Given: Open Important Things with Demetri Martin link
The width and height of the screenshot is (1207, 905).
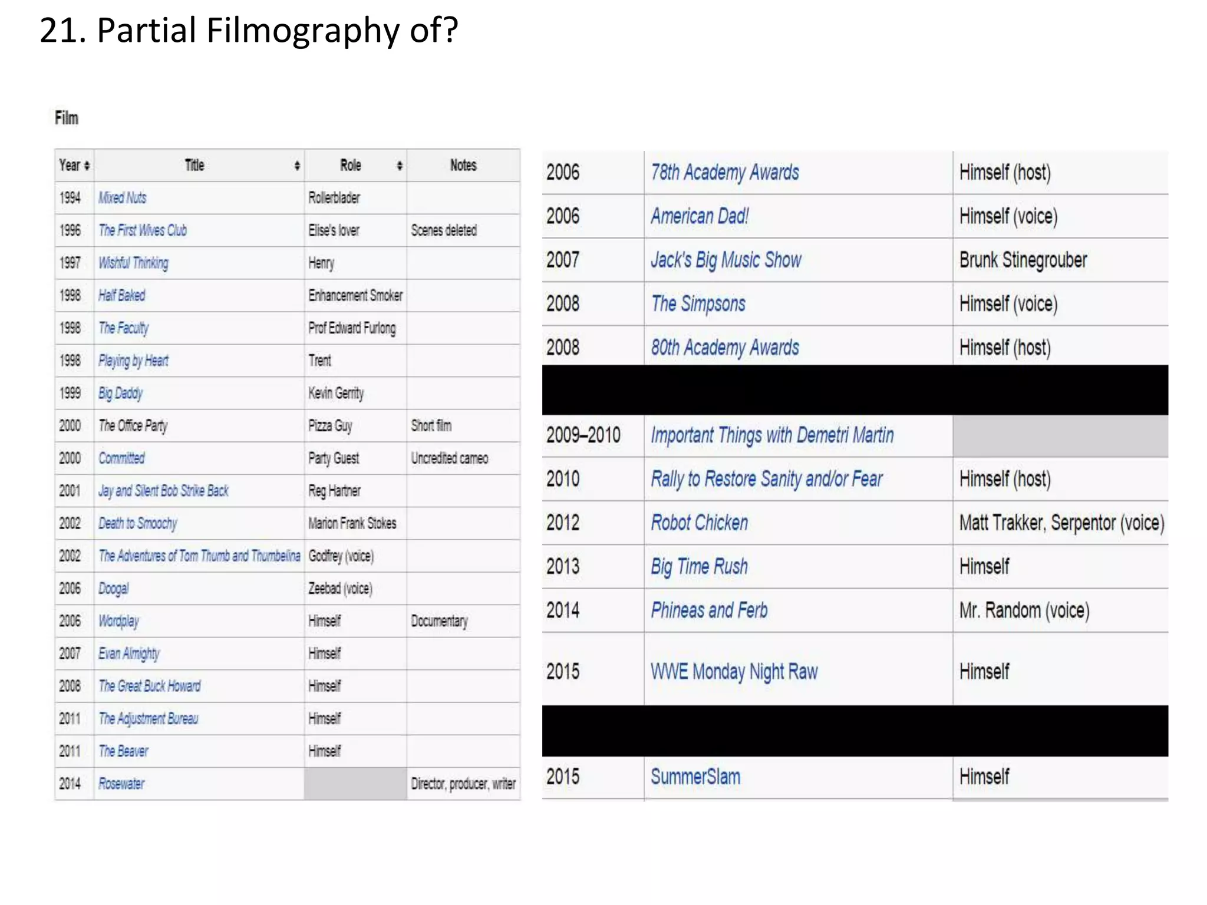Looking at the screenshot, I should click(x=772, y=435).
